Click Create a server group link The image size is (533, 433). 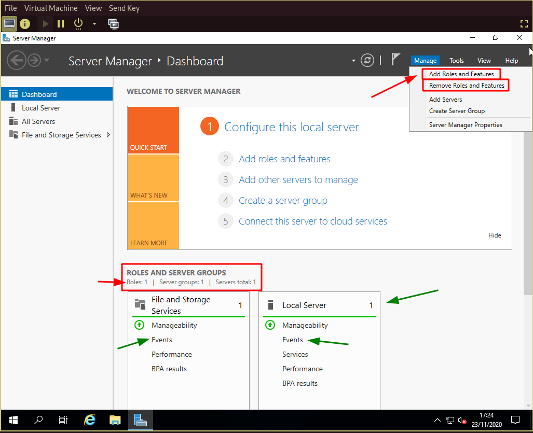[283, 201]
